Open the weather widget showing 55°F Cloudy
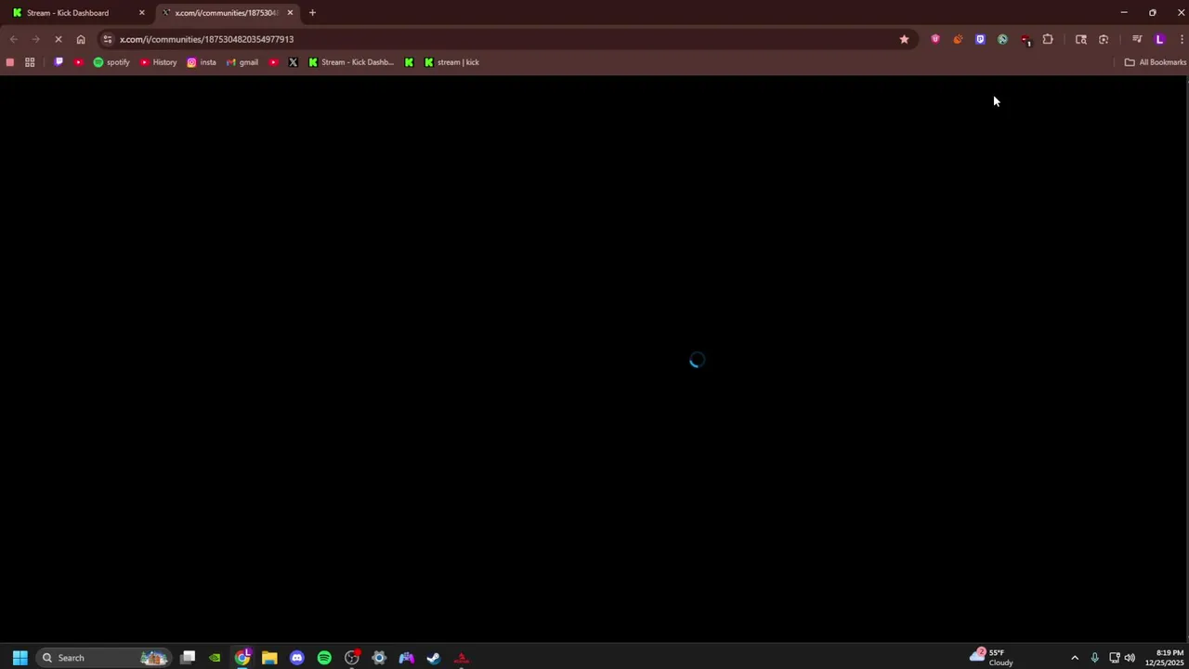1189x669 pixels. [992, 658]
